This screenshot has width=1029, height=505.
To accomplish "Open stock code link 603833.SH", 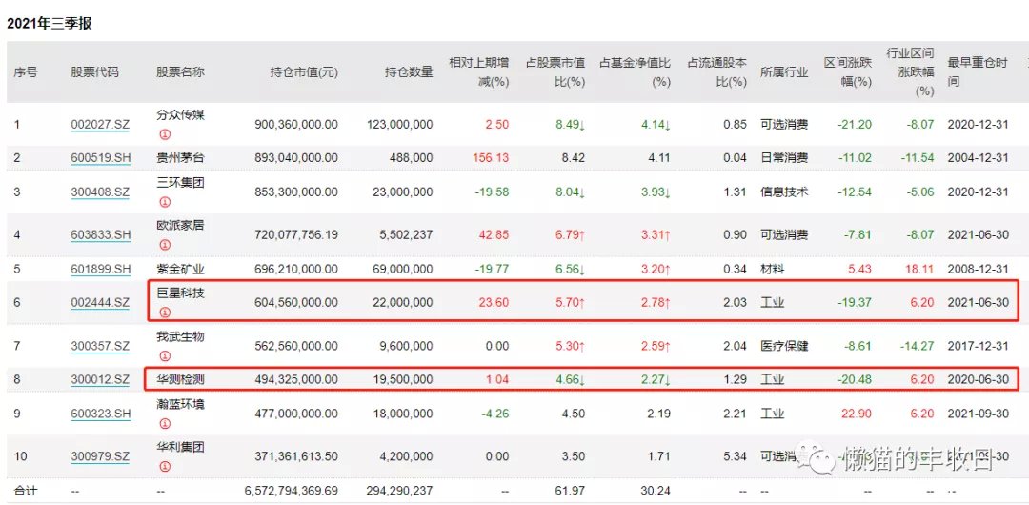I will (100, 235).
